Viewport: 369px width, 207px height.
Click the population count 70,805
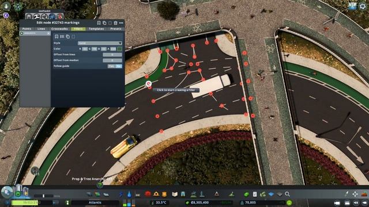coord(250,202)
